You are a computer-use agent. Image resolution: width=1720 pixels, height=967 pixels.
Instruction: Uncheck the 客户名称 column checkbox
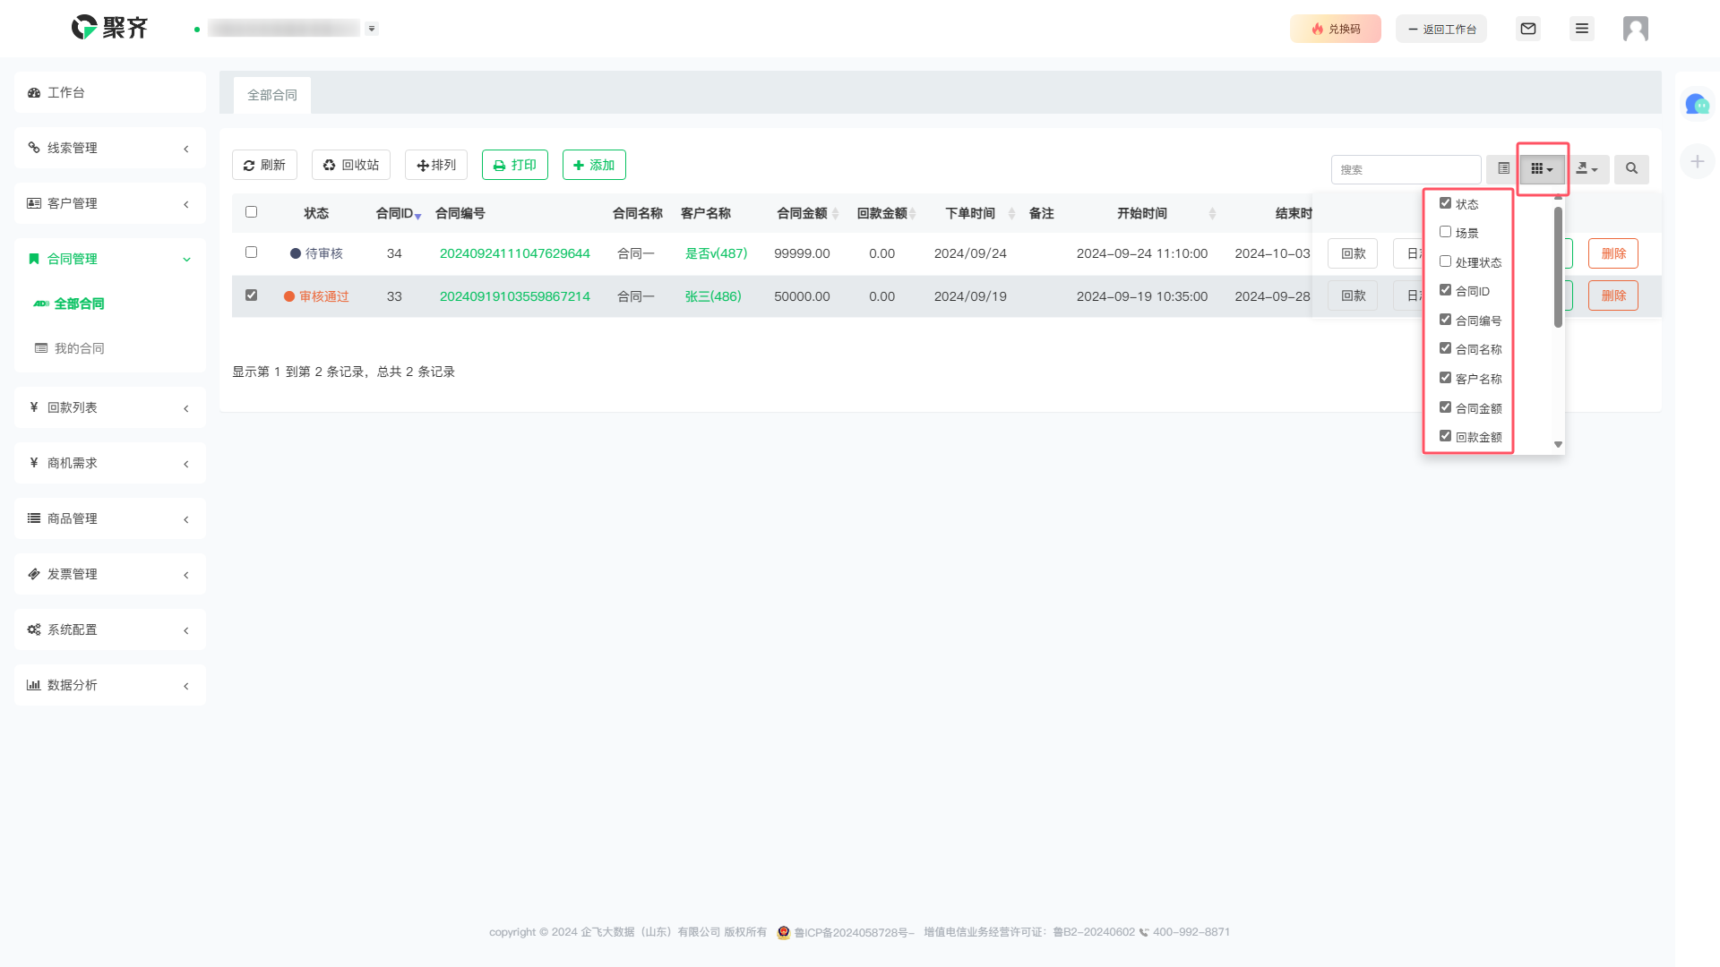click(x=1445, y=378)
